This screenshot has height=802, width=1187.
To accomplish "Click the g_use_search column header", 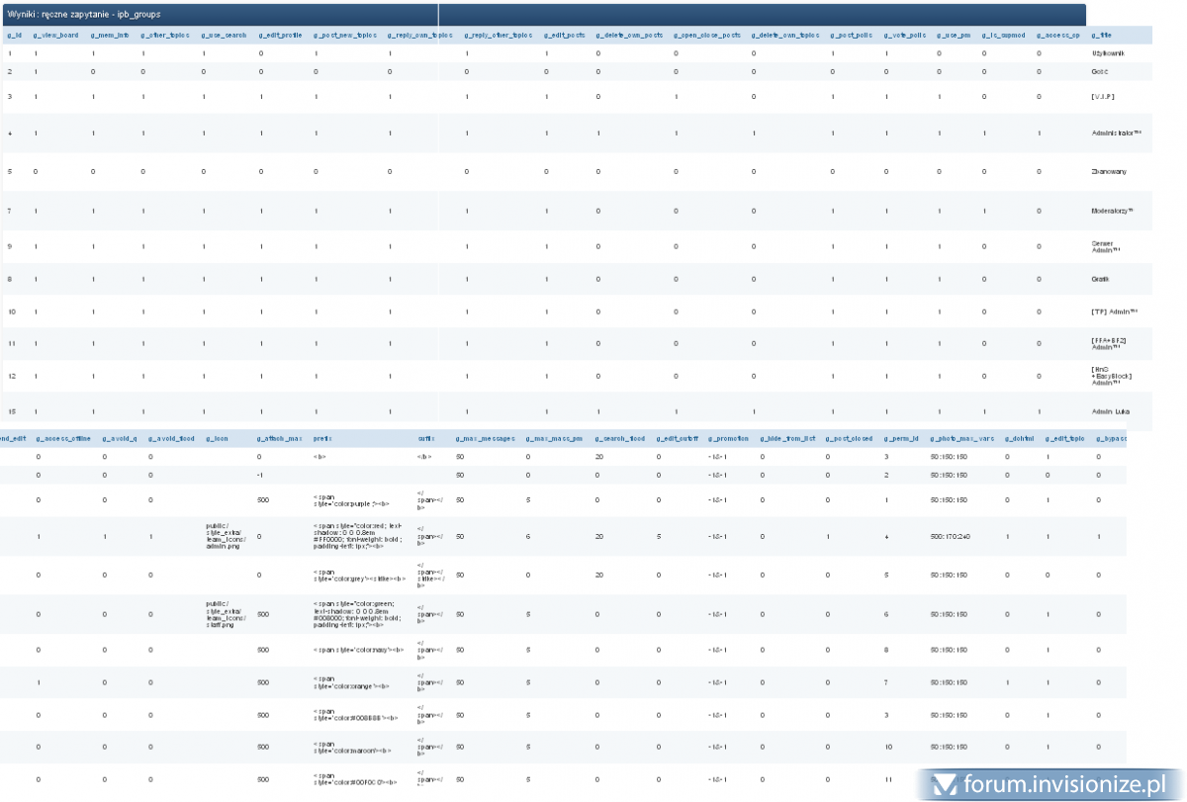I will click(x=224, y=36).
